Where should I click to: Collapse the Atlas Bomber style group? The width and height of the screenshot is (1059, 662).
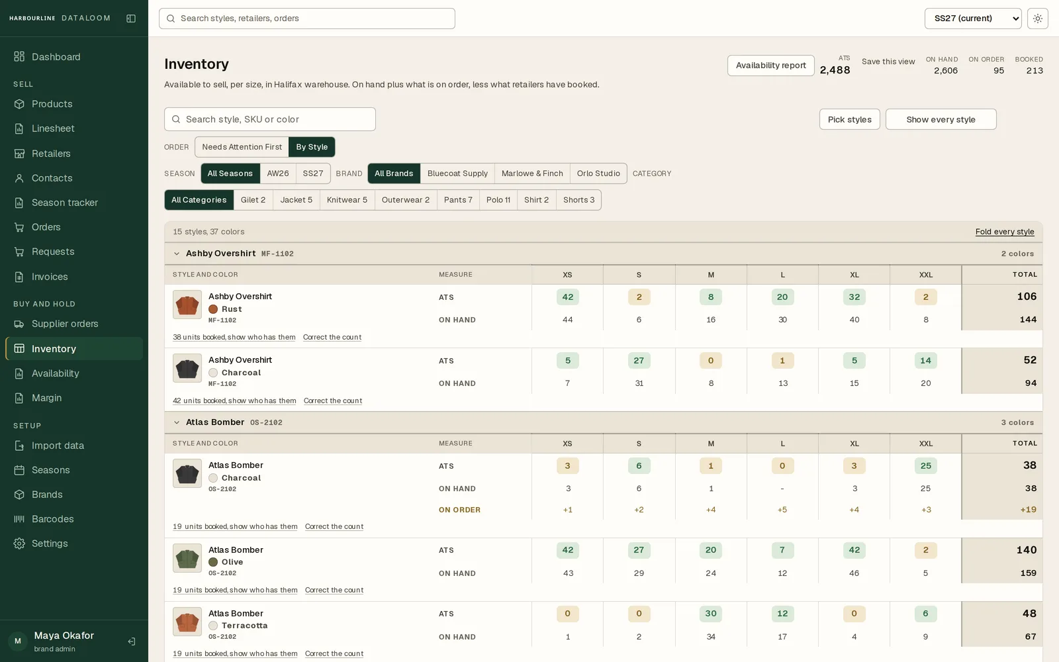pyautogui.click(x=177, y=422)
